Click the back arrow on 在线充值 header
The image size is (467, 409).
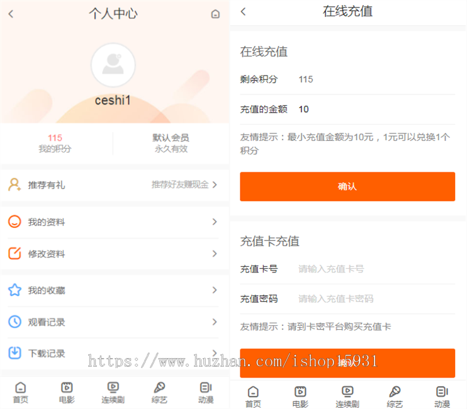point(244,11)
